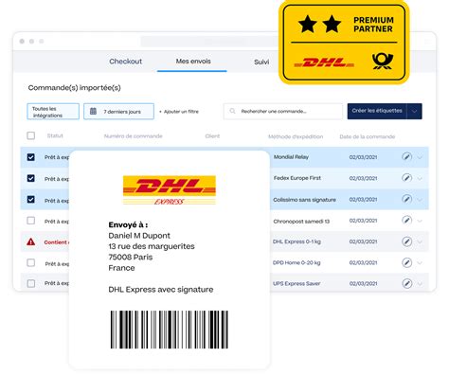The height and width of the screenshot is (375, 449).
Task: Sort by the Client column header
Action: pyautogui.click(x=212, y=136)
